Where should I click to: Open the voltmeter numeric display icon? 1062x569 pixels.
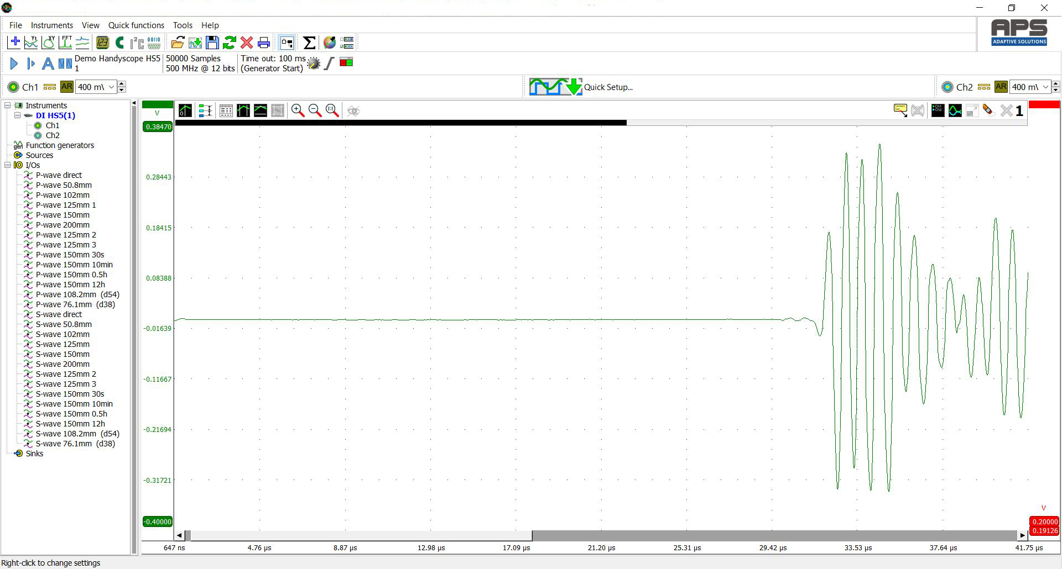pos(102,43)
